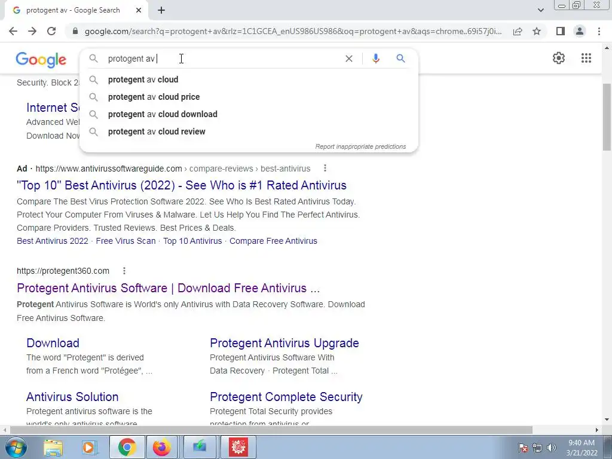Click the page's vertical scrollbar thumb

(607, 117)
